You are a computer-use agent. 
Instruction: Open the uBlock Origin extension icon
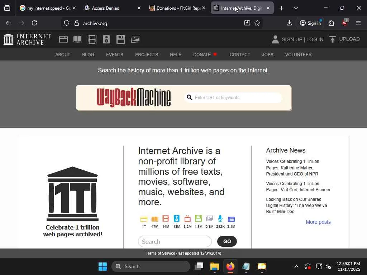(x=345, y=23)
